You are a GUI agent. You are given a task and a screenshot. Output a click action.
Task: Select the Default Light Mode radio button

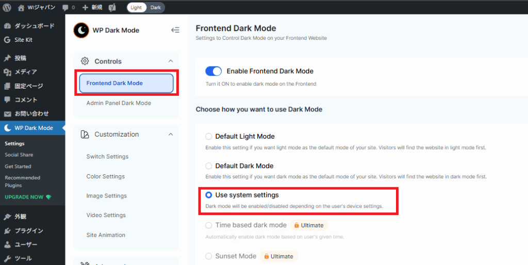208,137
